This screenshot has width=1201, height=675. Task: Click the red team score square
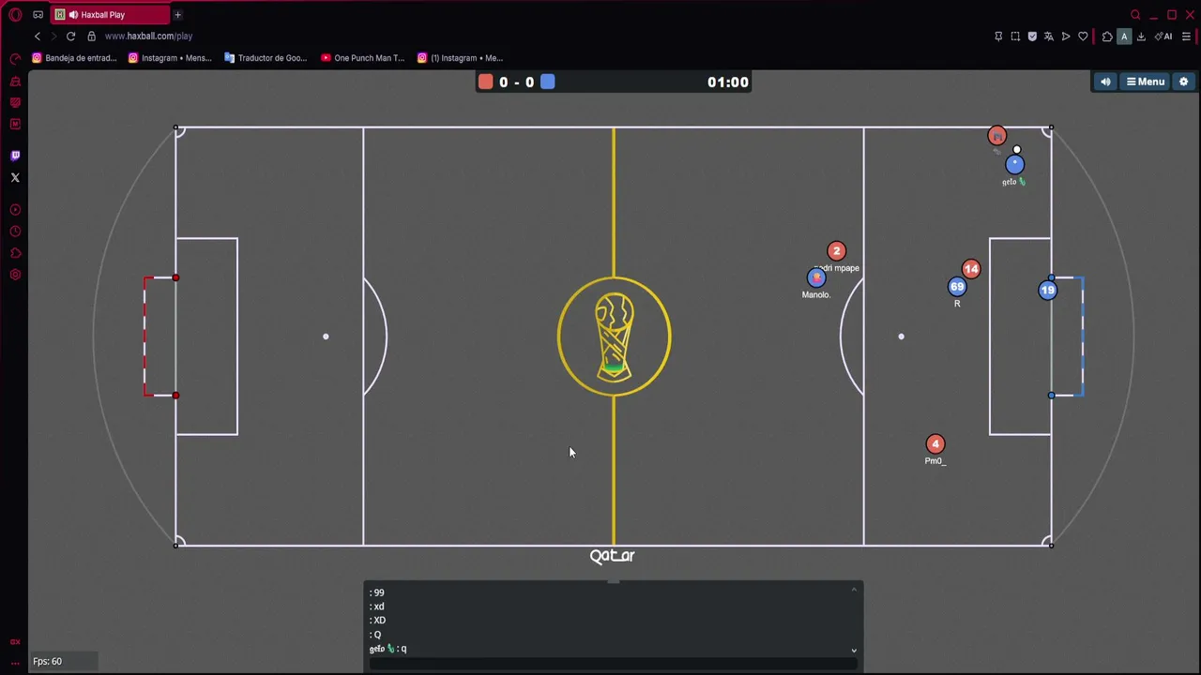pos(485,82)
